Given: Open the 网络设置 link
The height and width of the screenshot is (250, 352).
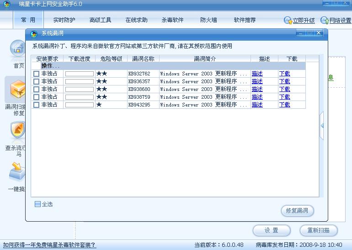Looking at the screenshot, I should 340,21.
